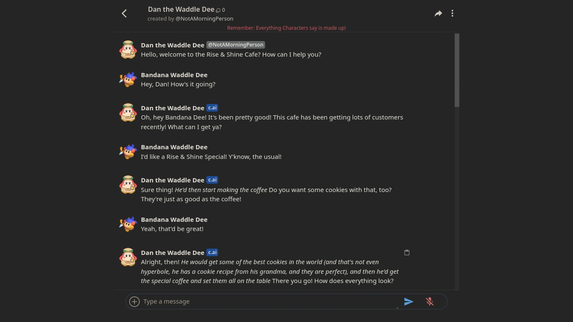573x322 pixels.
Task: Click the "Dan the Waddle Dee" header title
Action: click(181, 9)
